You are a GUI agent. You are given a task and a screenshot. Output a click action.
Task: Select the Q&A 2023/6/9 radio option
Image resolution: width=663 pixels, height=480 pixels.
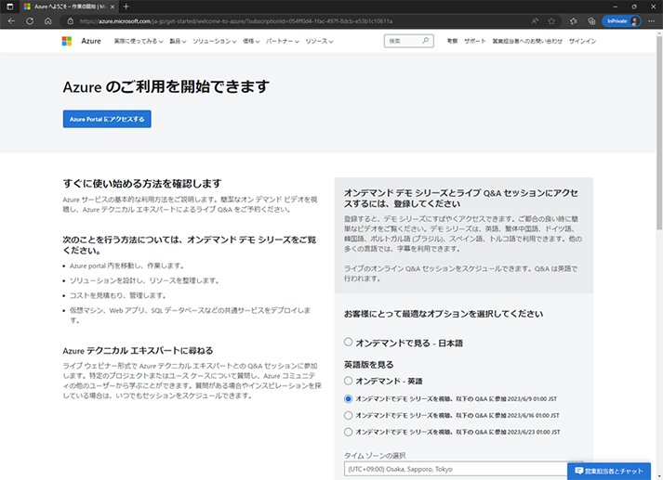coord(348,398)
